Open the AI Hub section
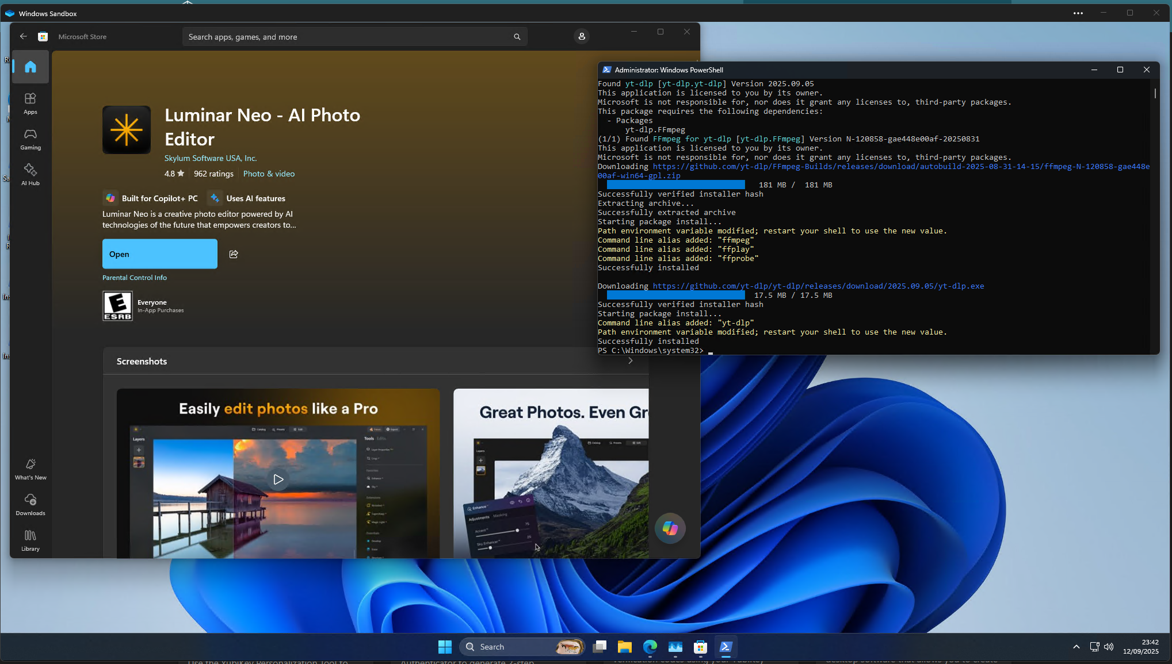This screenshot has height=664, width=1172. pos(30,175)
